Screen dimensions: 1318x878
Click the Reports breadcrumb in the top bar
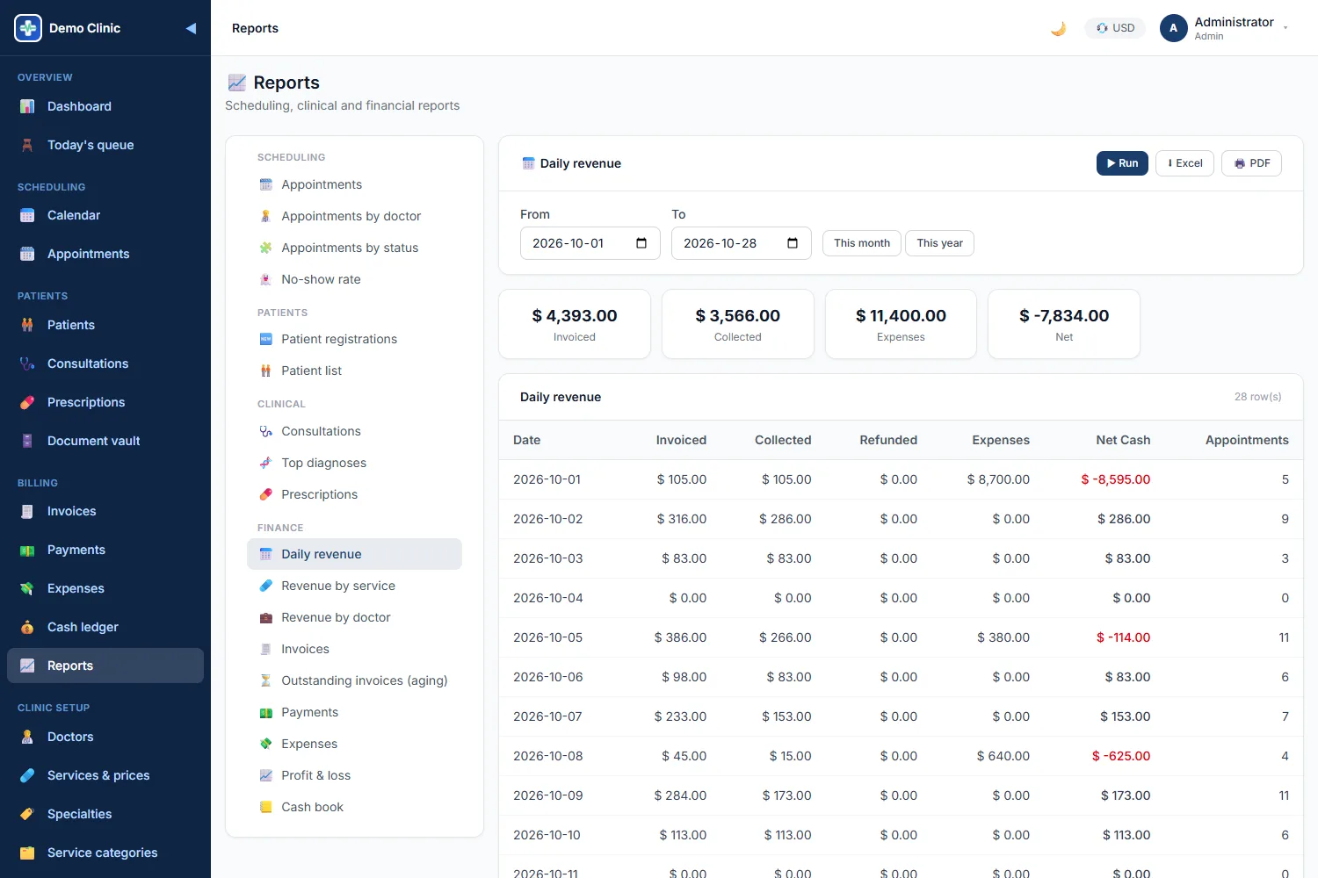point(255,28)
